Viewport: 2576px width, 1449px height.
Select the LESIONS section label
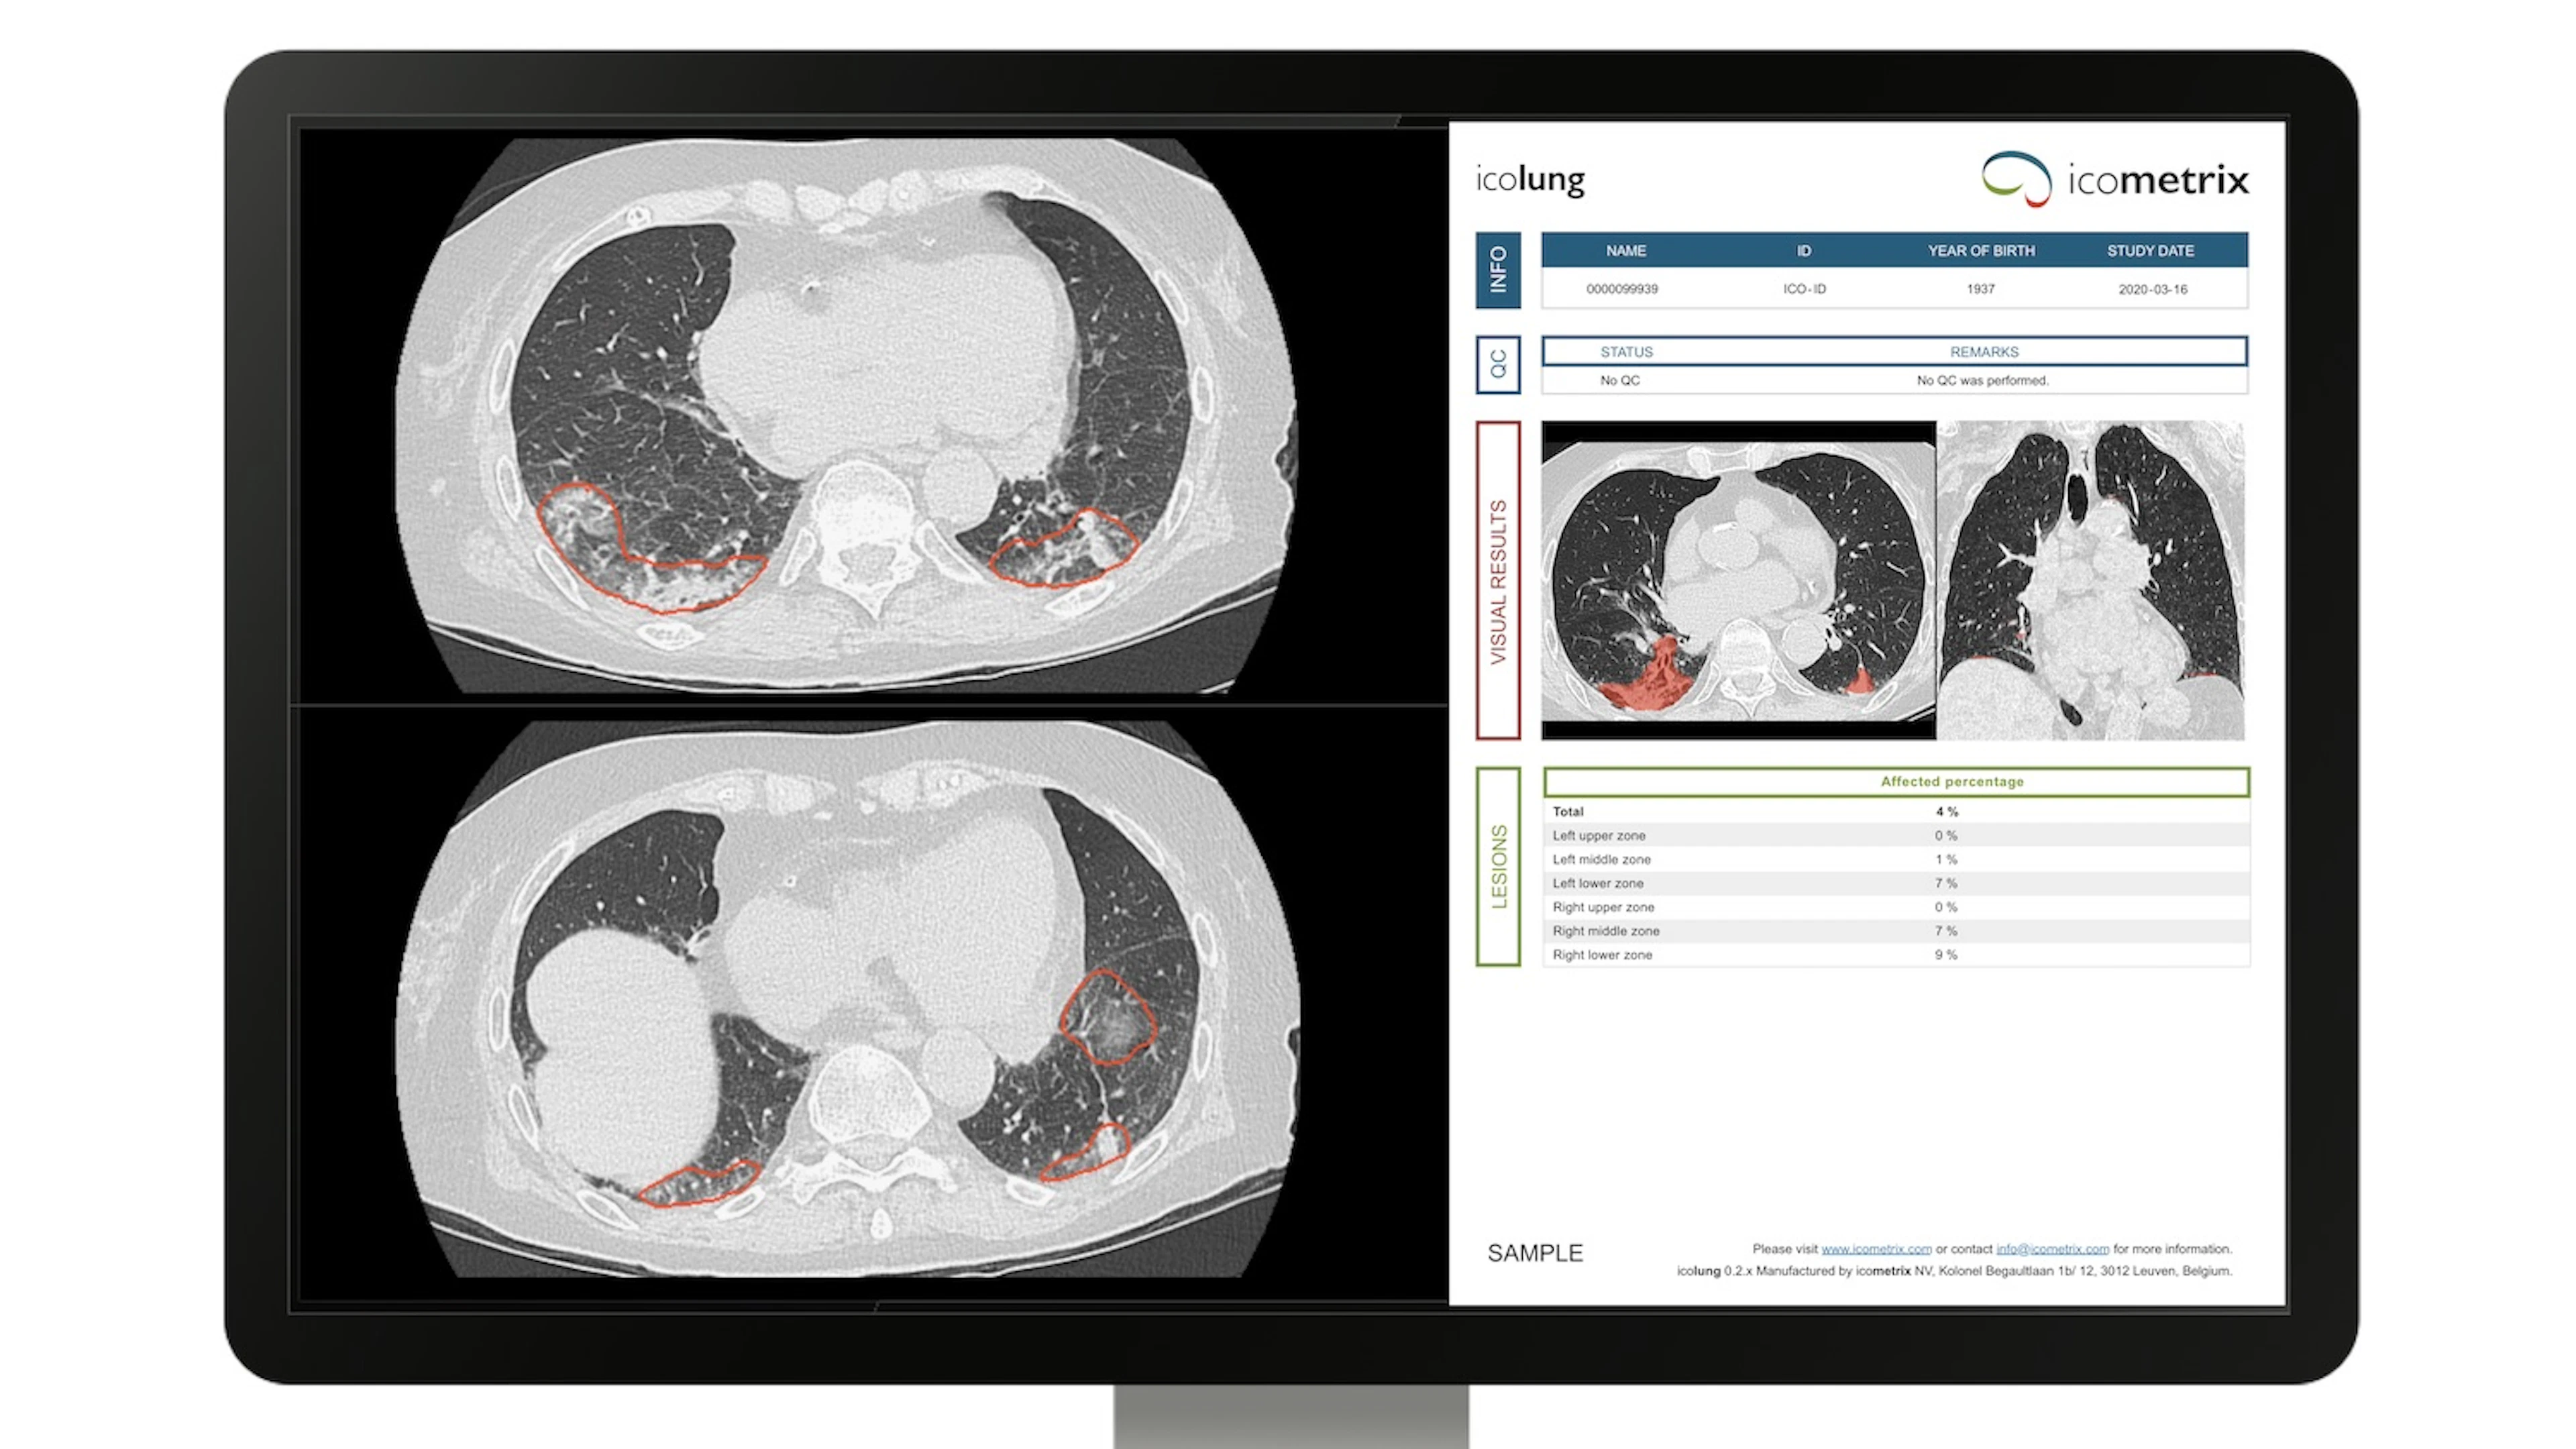(x=1498, y=866)
